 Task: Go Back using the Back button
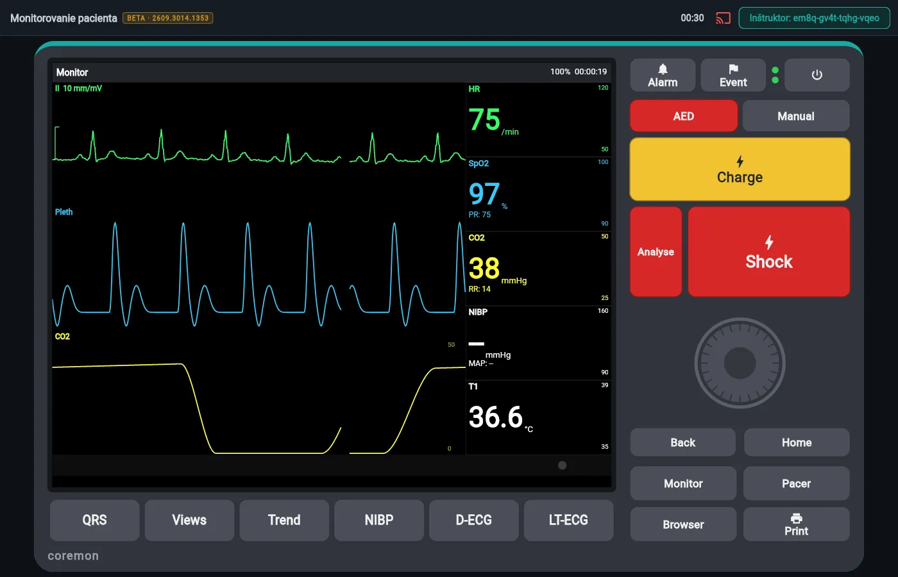click(x=683, y=442)
